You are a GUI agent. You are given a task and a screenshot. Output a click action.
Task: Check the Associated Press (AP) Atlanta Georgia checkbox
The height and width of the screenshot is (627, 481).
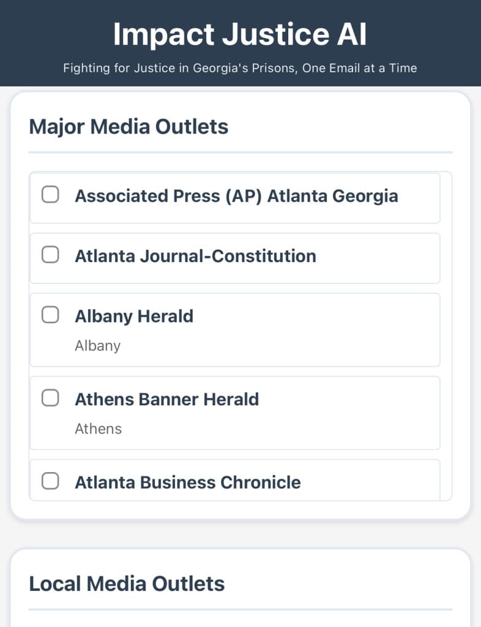point(50,195)
